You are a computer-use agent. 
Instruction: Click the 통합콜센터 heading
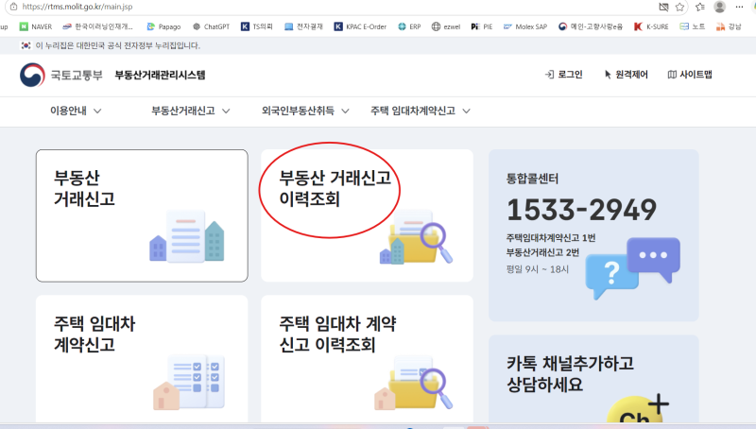coord(532,179)
